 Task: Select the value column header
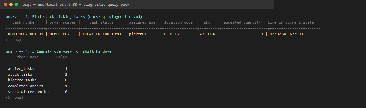[62, 57]
